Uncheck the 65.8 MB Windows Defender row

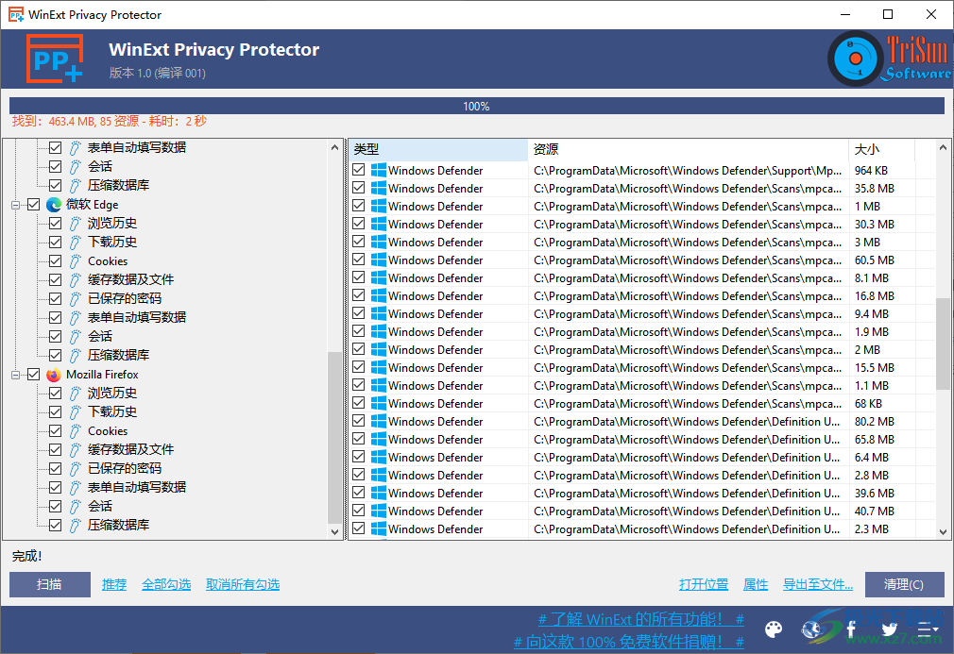(359, 439)
